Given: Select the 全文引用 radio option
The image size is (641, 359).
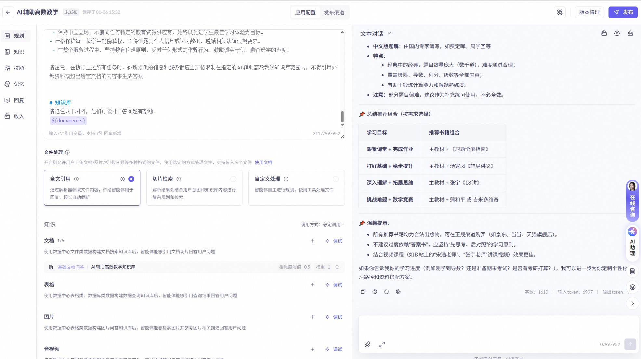Looking at the screenshot, I should tap(131, 179).
